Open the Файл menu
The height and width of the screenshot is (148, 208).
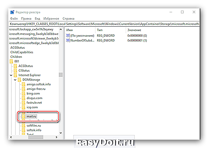tap(14, 19)
